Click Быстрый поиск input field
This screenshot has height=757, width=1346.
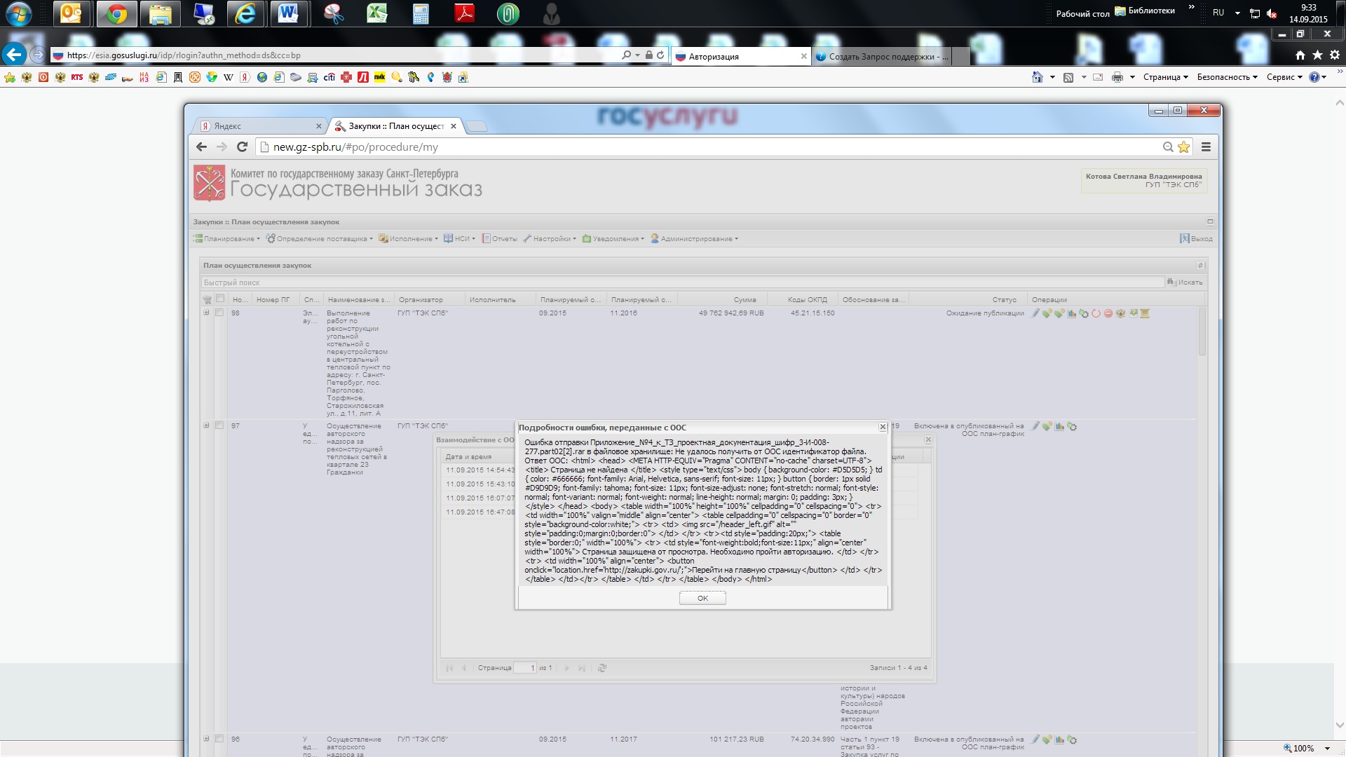682,282
